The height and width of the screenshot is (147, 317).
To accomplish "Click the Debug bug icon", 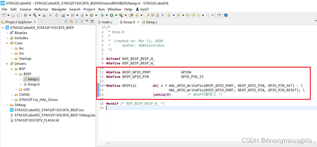I will click(x=102, y=15).
